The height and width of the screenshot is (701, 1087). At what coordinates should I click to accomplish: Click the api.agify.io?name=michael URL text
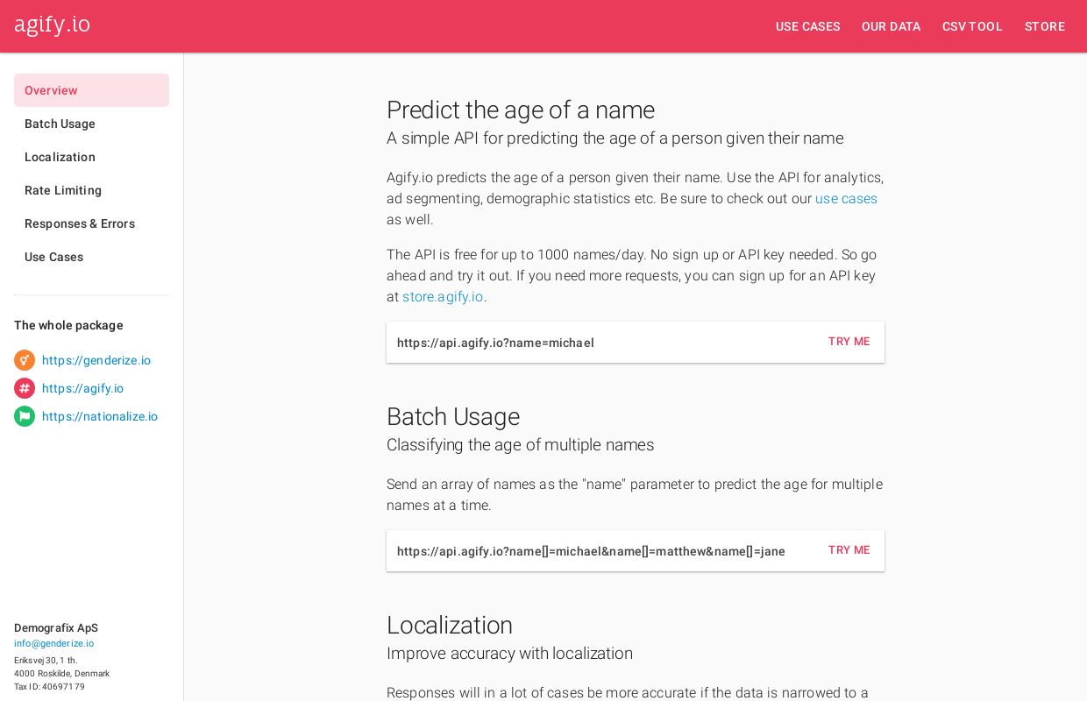495,343
